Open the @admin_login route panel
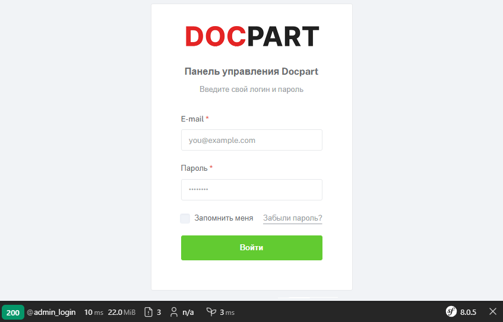This screenshot has height=322, width=503. tap(51, 312)
